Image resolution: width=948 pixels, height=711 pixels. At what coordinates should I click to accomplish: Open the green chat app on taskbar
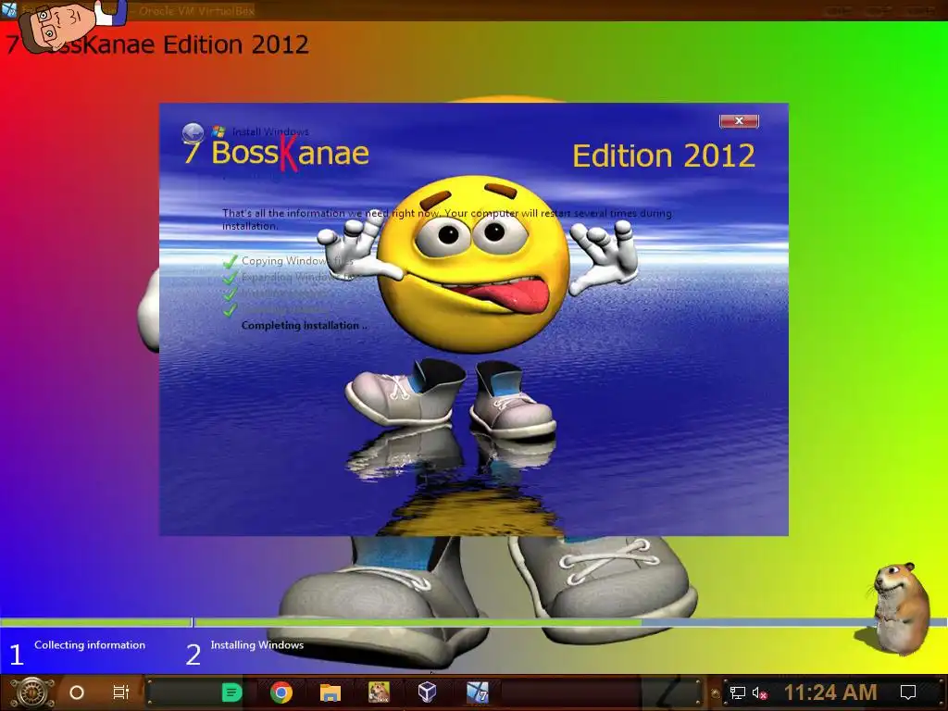(231, 692)
